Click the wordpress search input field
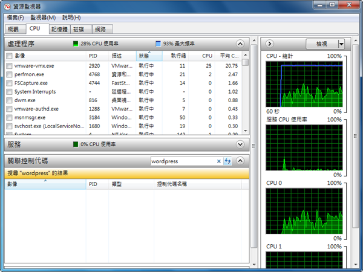 click(x=183, y=161)
